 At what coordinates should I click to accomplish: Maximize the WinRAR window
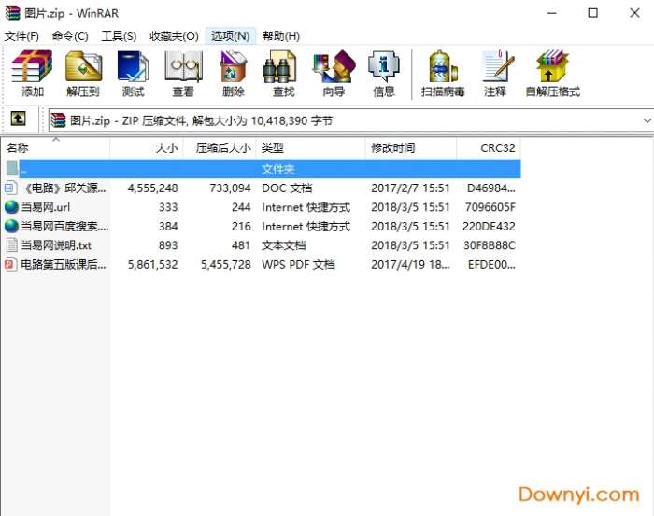pyautogui.click(x=592, y=13)
